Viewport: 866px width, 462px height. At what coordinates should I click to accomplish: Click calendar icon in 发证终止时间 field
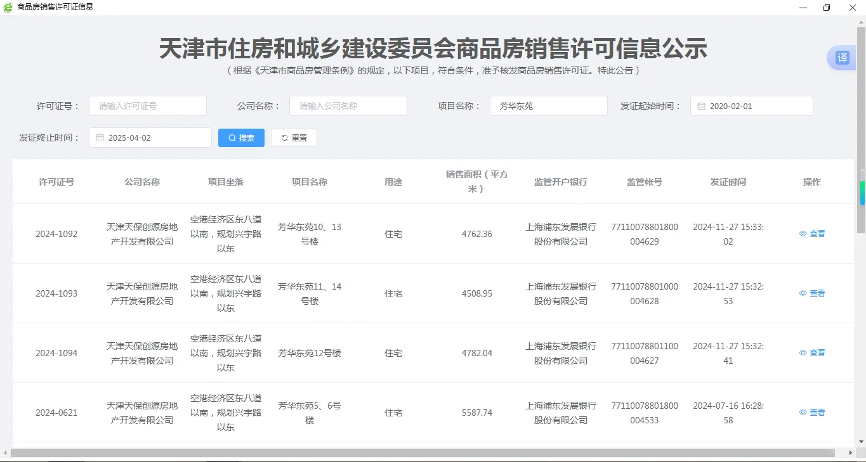pos(100,138)
